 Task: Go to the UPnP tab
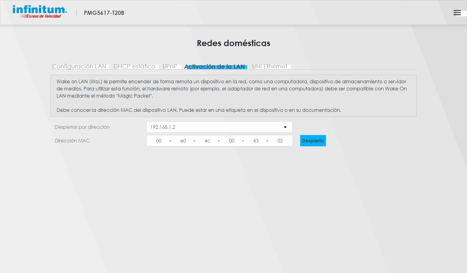pyautogui.click(x=170, y=66)
